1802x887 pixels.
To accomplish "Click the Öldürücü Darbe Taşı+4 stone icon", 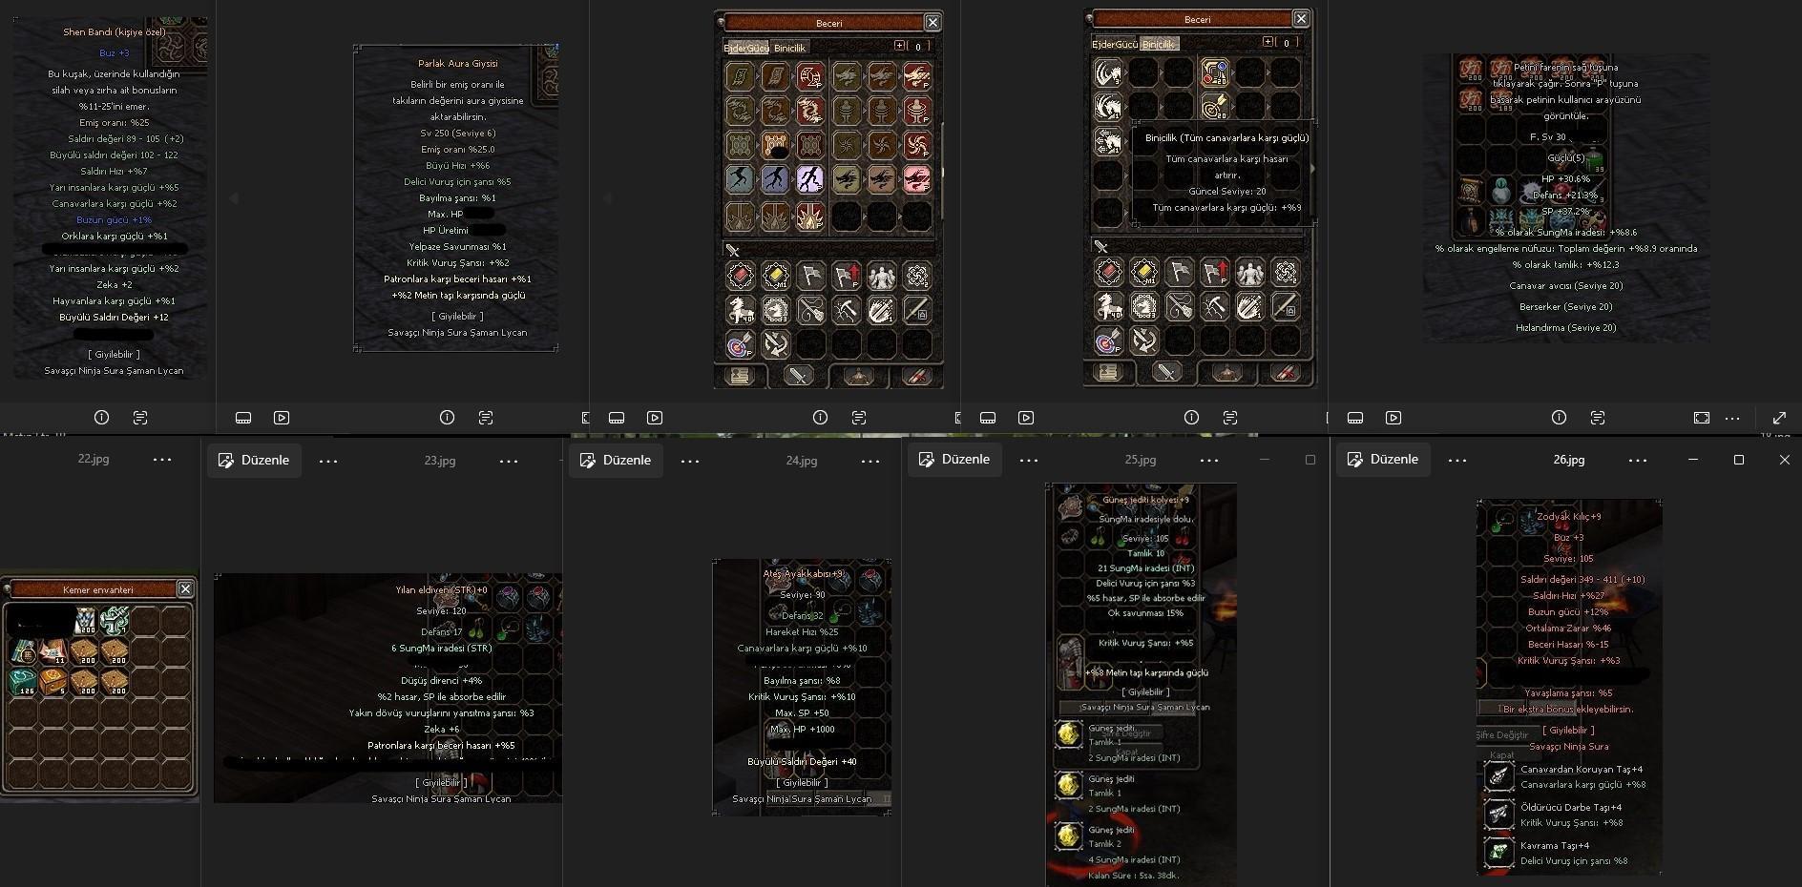I will coord(1498,814).
